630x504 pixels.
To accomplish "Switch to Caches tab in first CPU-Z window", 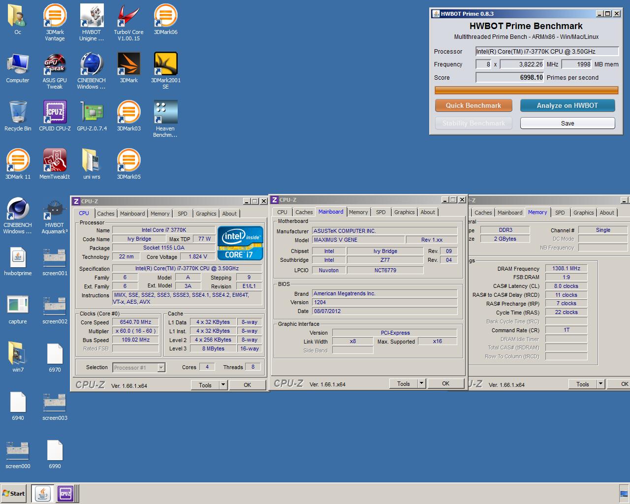I will (x=105, y=214).
